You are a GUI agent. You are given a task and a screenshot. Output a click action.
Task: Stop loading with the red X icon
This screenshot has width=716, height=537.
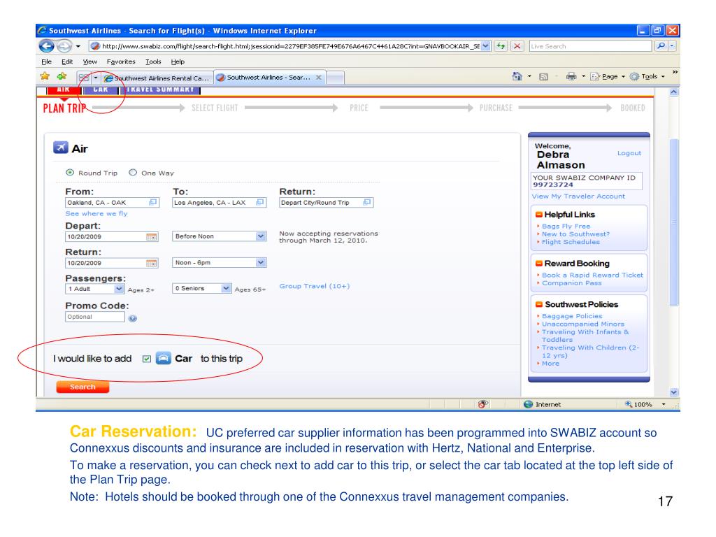[x=517, y=46]
